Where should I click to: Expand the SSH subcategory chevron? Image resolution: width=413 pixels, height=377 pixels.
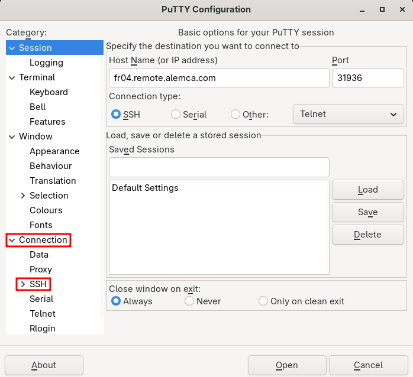(23, 284)
